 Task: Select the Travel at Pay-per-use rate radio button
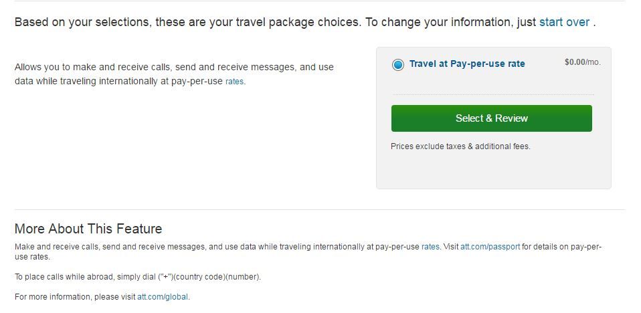(x=398, y=64)
